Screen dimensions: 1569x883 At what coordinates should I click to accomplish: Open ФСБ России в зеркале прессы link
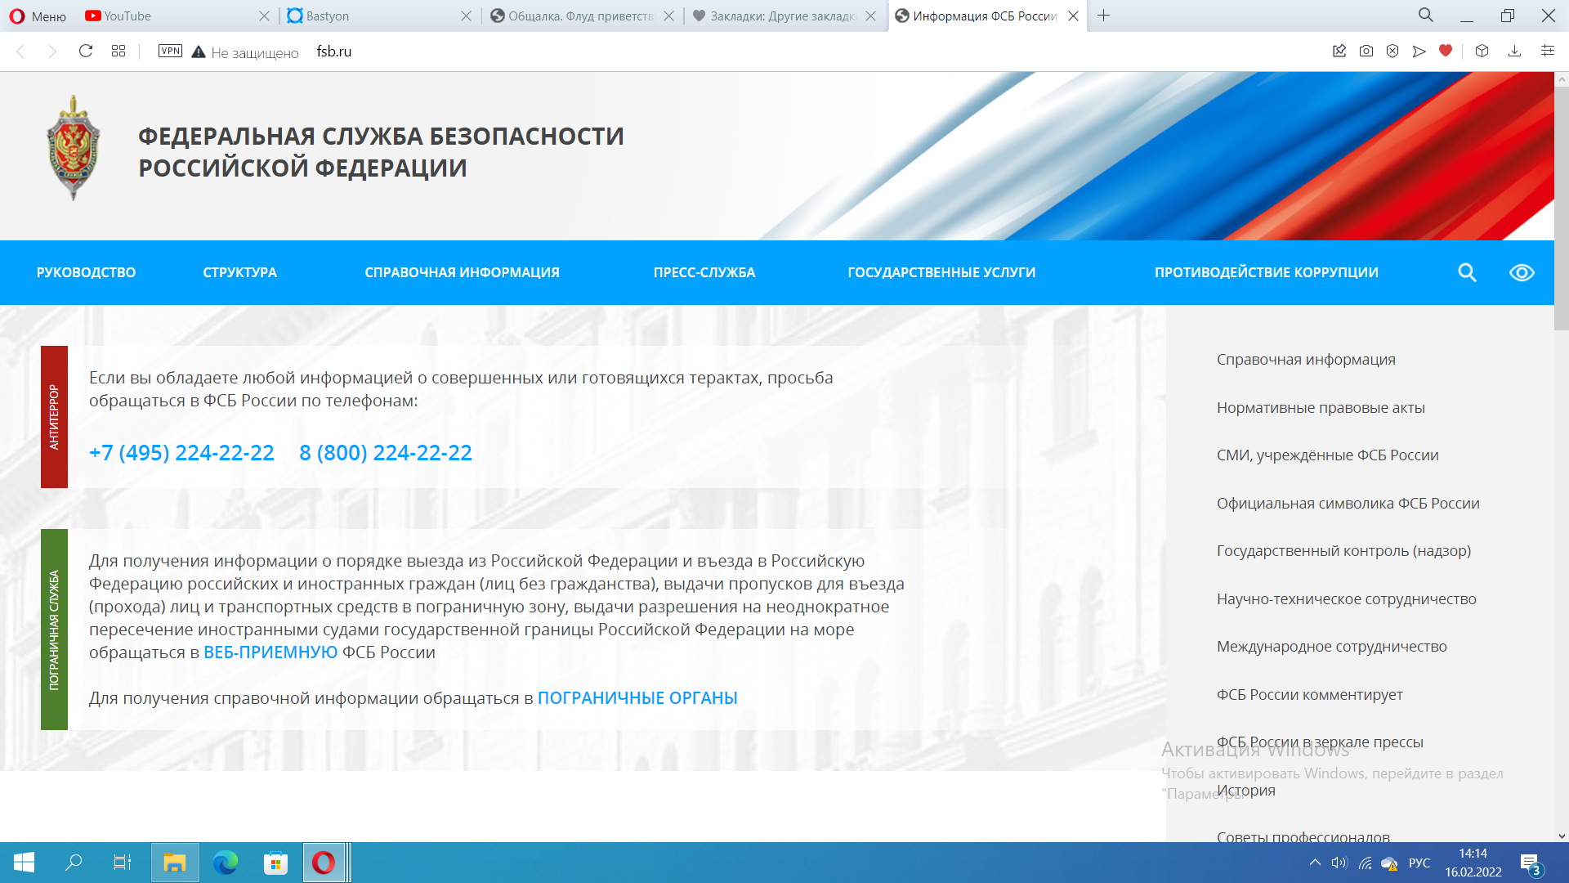(x=1320, y=742)
